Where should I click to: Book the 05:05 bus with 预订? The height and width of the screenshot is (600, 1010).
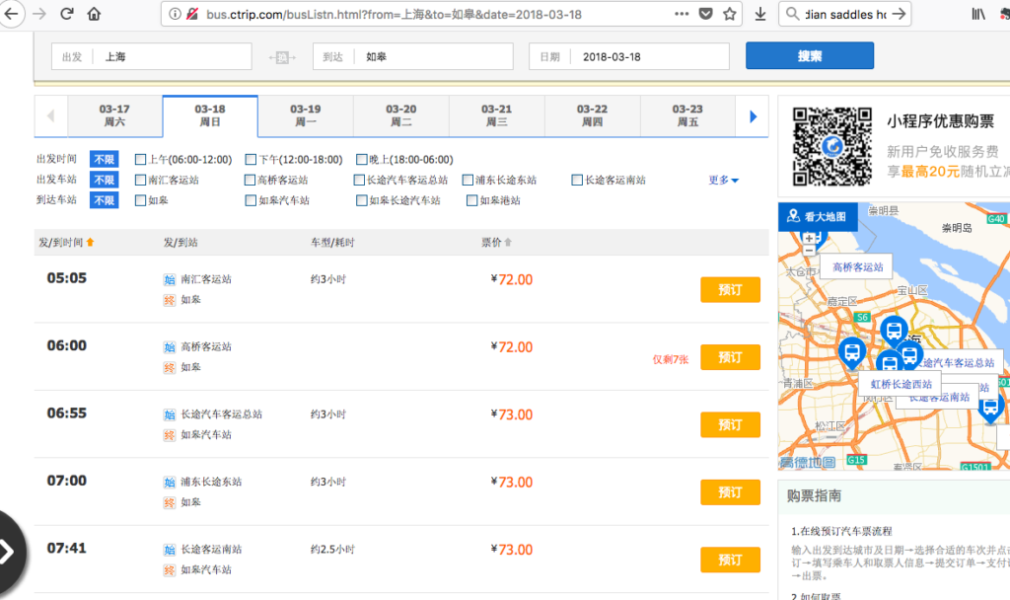click(x=730, y=290)
